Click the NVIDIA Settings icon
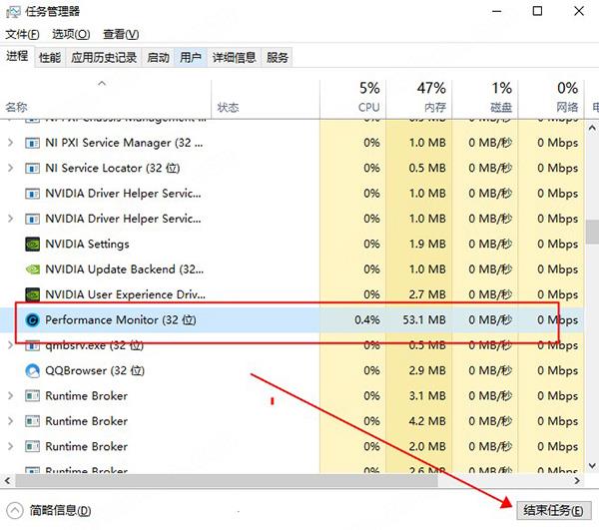This screenshot has width=599, height=530. coord(33,244)
